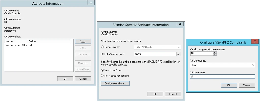Click the vendor code field showing 39052
The width and height of the screenshot is (260, 101).
point(155,54)
